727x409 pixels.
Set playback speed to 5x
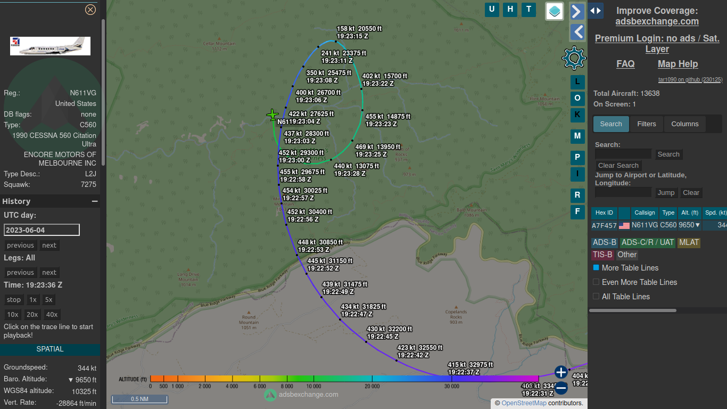pos(49,300)
